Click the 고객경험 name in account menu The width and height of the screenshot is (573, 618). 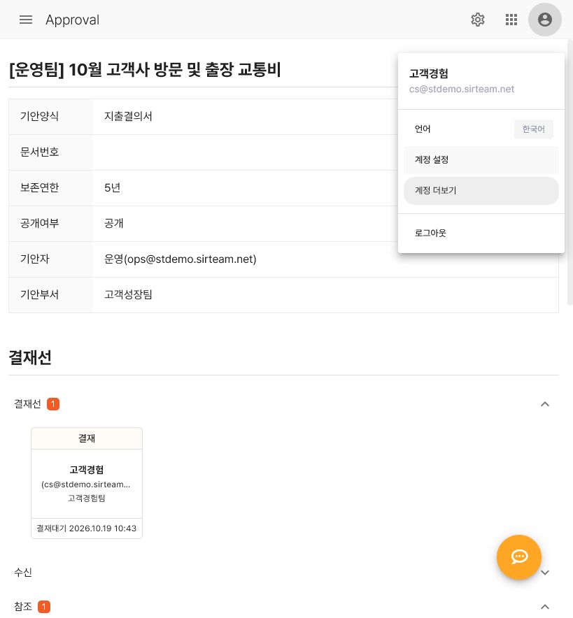tap(429, 73)
